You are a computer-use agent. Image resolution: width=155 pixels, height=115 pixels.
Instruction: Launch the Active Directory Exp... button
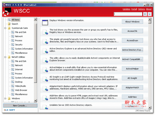click(132, 50)
